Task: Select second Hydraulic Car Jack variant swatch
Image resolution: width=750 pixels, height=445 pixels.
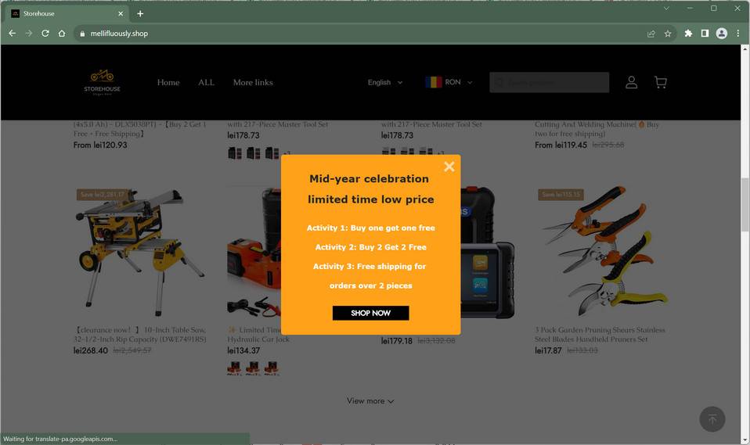Action: [x=253, y=368]
